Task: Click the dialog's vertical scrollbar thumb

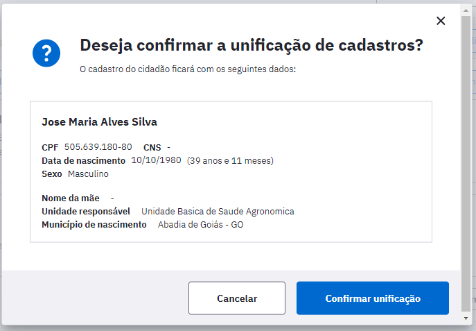Action: tap(466, 164)
